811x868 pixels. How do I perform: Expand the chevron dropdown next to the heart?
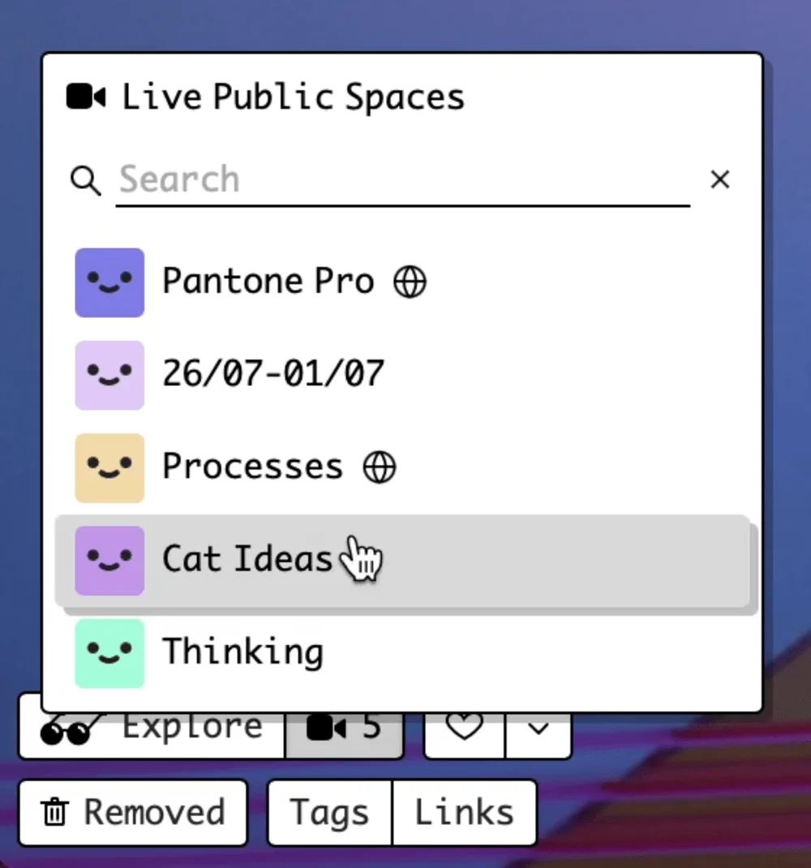538,729
